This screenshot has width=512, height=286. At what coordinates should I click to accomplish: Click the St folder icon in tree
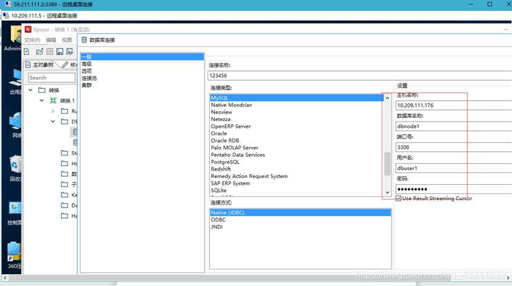point(65,153)
